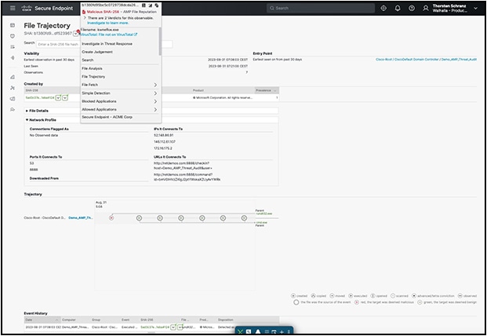Click the bell icon on bottom ribbon
Viewport: 487px width, 336px height.
258,332
